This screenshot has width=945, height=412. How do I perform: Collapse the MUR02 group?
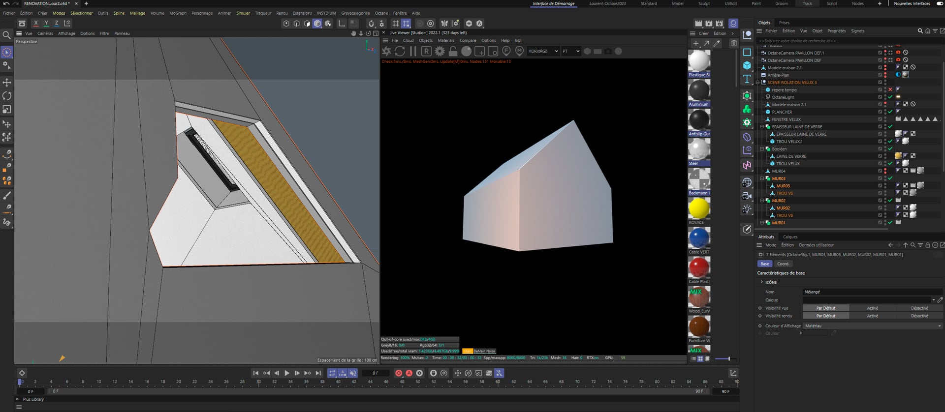(x=762, y=201)
